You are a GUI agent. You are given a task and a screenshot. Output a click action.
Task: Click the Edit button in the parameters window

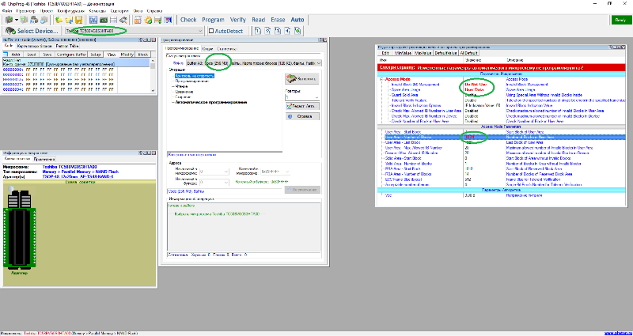pyautogui.click(x=385, y=53)
